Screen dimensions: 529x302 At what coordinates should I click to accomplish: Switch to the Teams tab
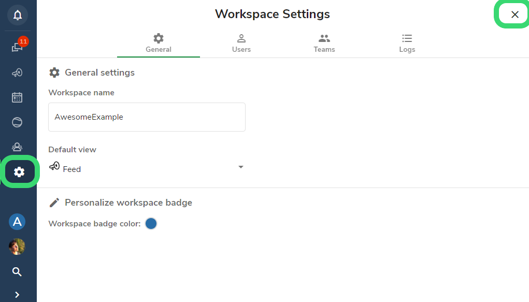click(324, 44)
